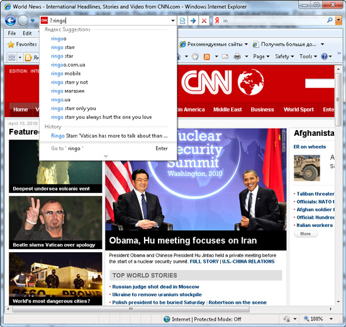Viewport: 346px width, 327px height.
Task: Expand the arrow after Получить больше до...
Action: click(322, 45)
